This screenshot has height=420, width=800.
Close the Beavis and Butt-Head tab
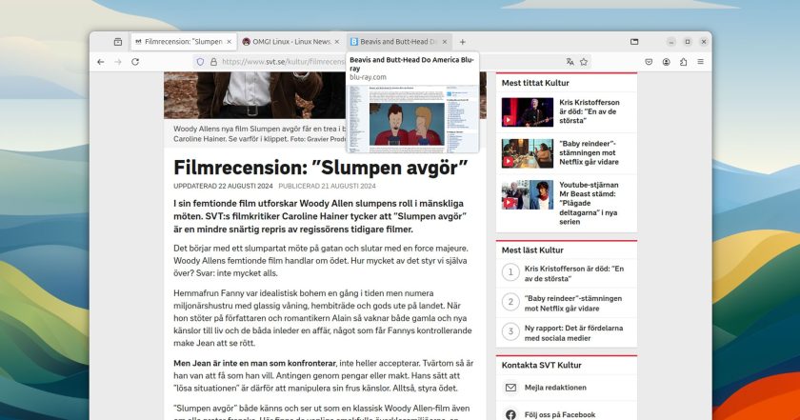445,42
